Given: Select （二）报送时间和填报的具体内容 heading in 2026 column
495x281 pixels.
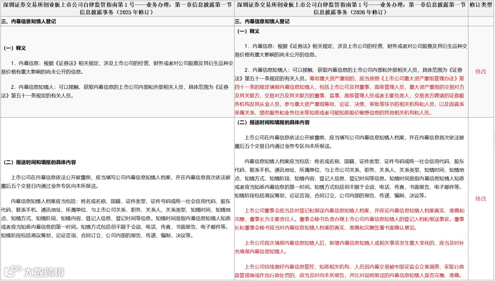Looking at the screenshot, I should 273,122.
